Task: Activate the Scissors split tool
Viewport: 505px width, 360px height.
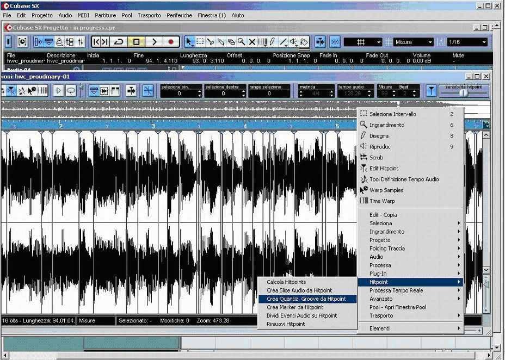Action: click(210, 42)
